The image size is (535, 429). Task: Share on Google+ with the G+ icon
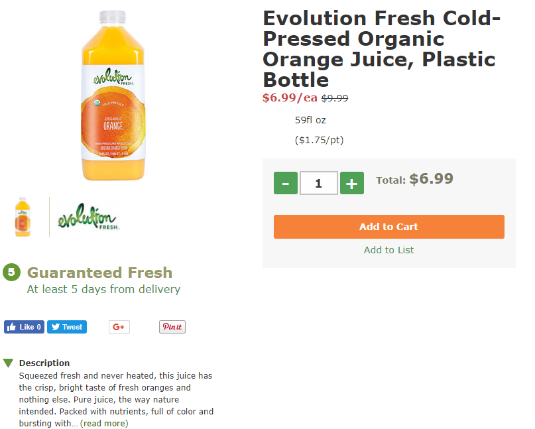[x=119, y=327]
